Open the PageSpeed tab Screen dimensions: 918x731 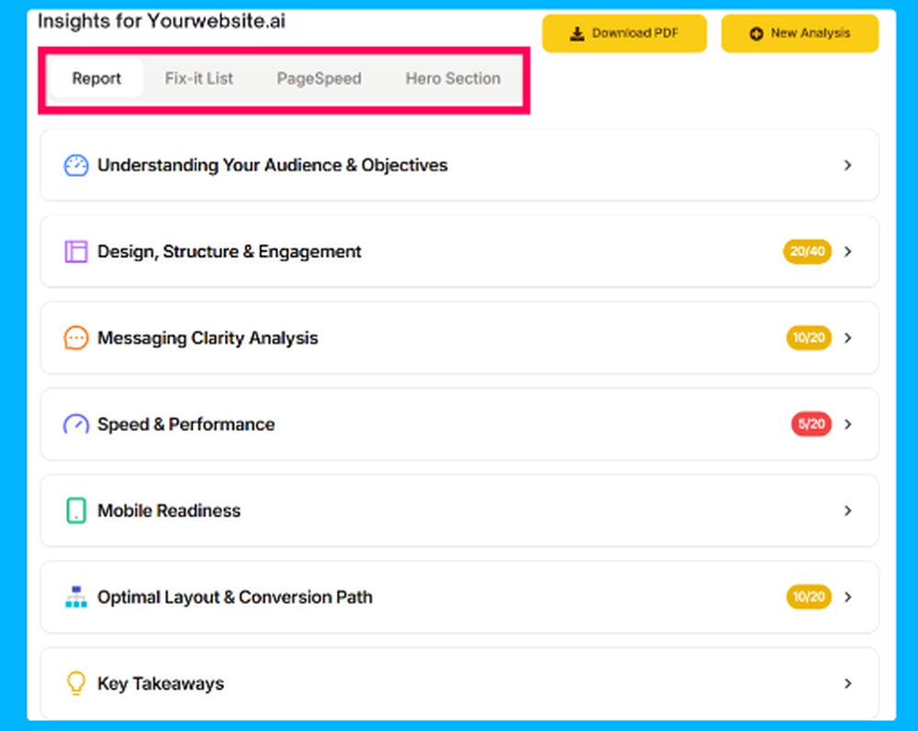click(x=319, y=79)
